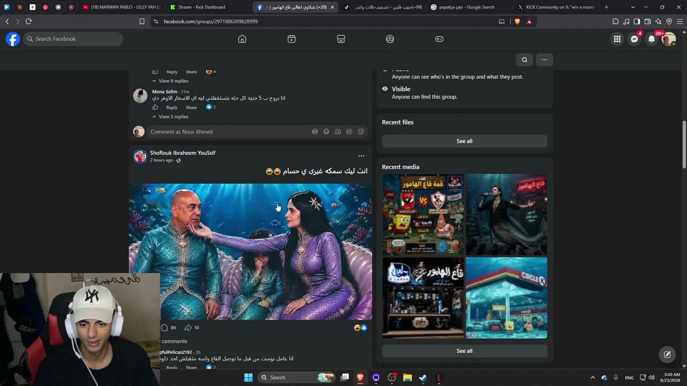The height and width of the screenshot is (386, 687).
Task: Open Brave Rewards triangle icon
Action: [x=529, y=21]
